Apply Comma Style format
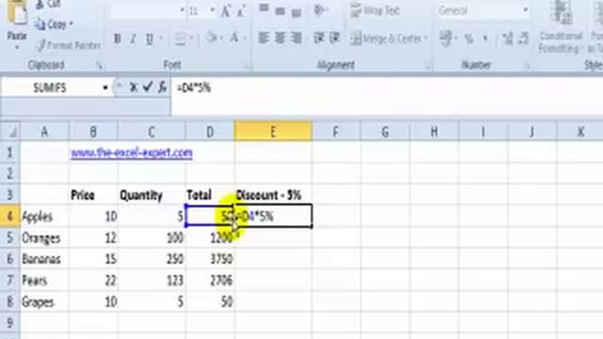603x339 pixels. tap(485, 39)
